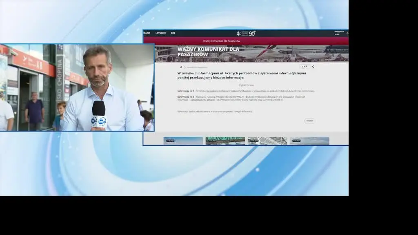This screenshot has width=418, height=235.
Task: Click the breadcrumb text after the home icon
Action: click(x=197, y=67)
